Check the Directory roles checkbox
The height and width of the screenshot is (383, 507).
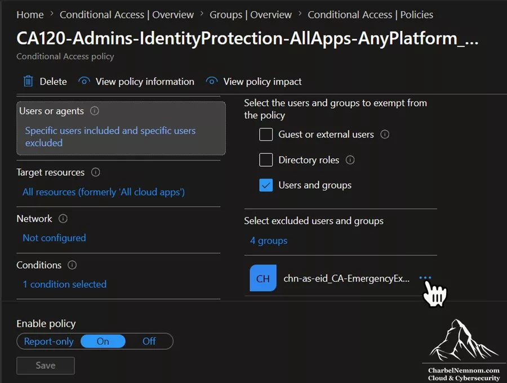click(266, 159)
